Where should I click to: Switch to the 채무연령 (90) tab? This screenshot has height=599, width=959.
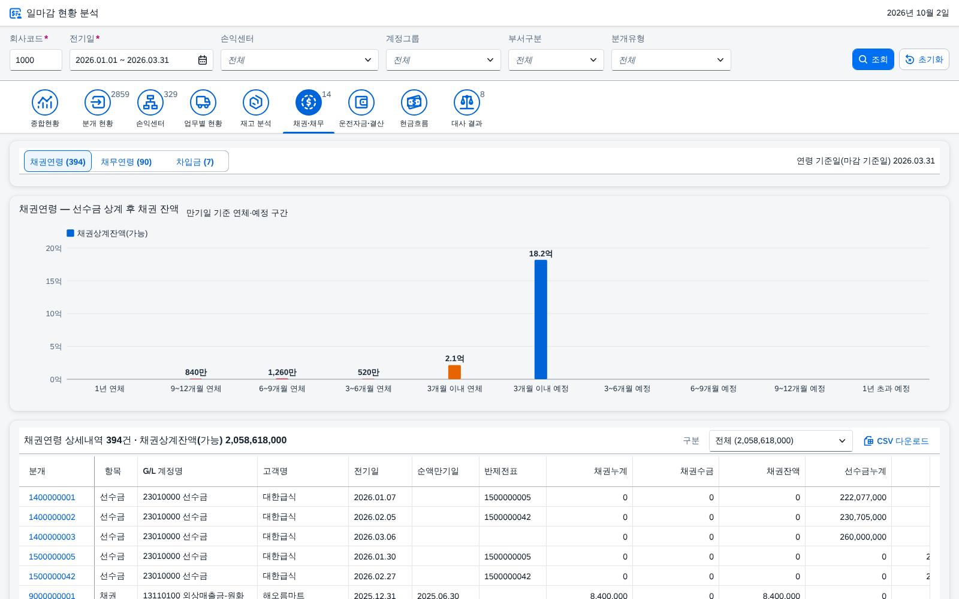tap(126, 162)
